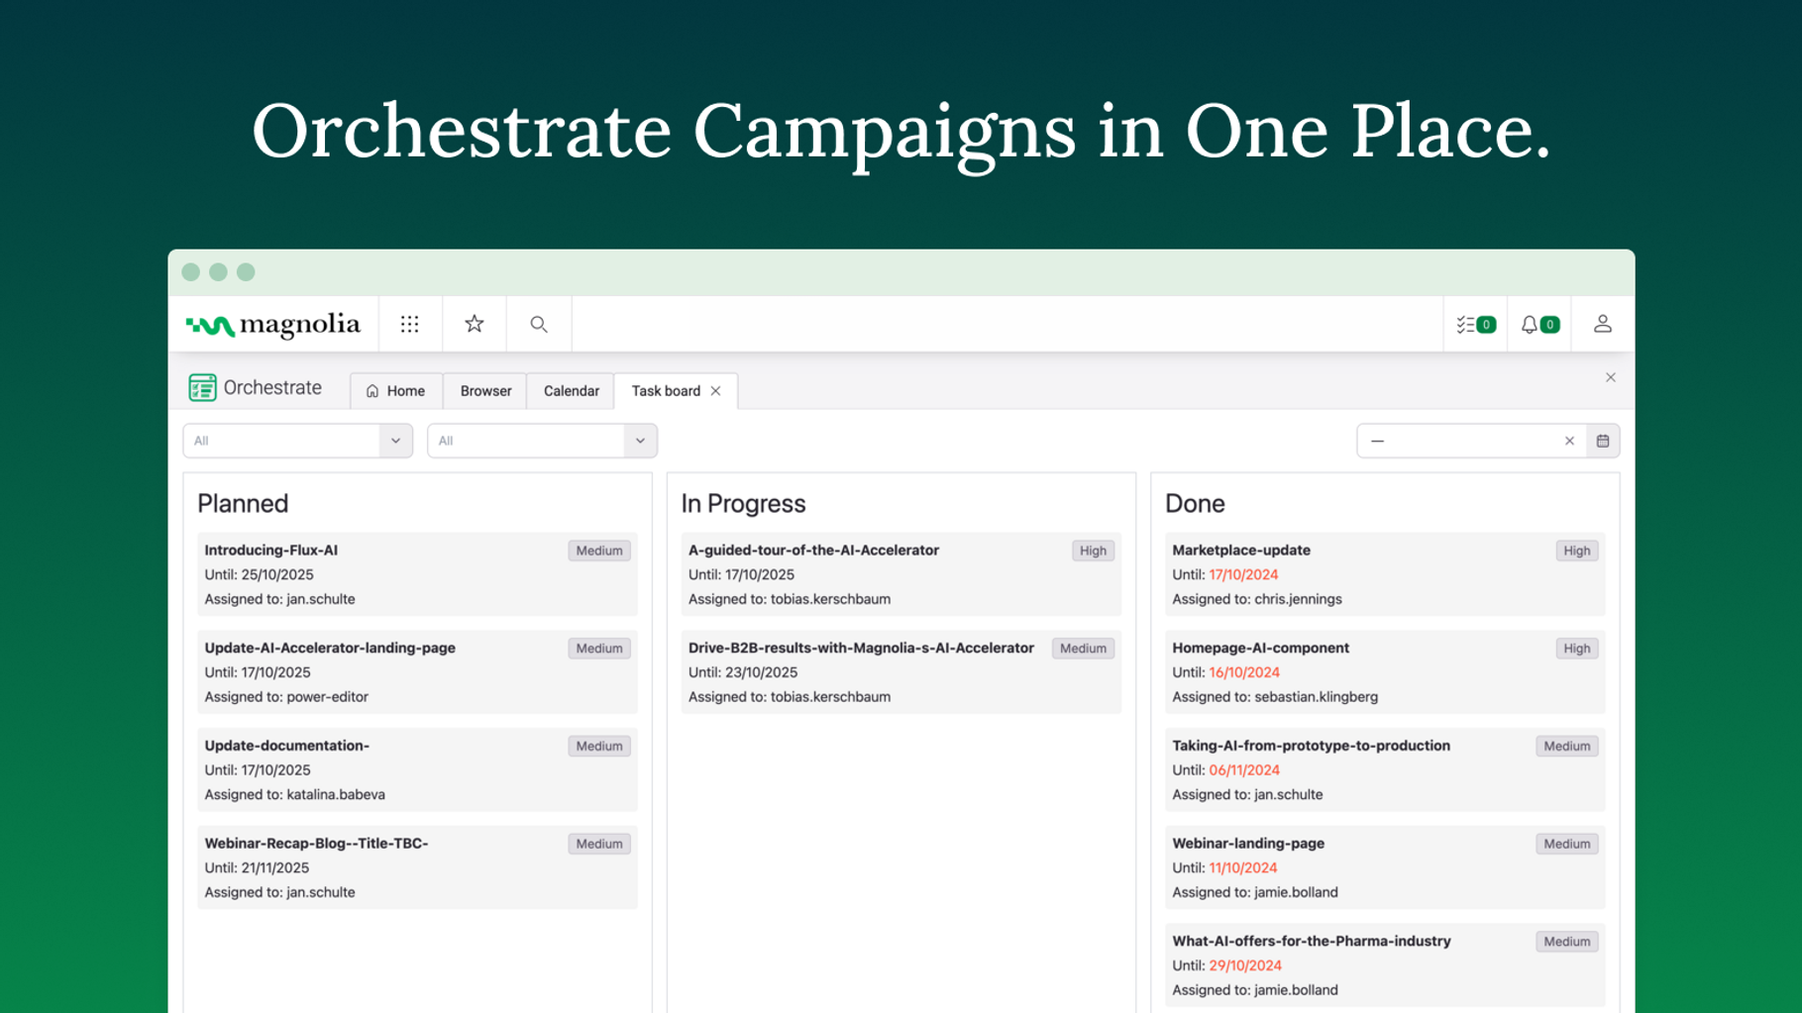The height and width of the screenshot is (1013, 1802).
Task: Expand the first All filter dropdown
Action: point(395,441)
